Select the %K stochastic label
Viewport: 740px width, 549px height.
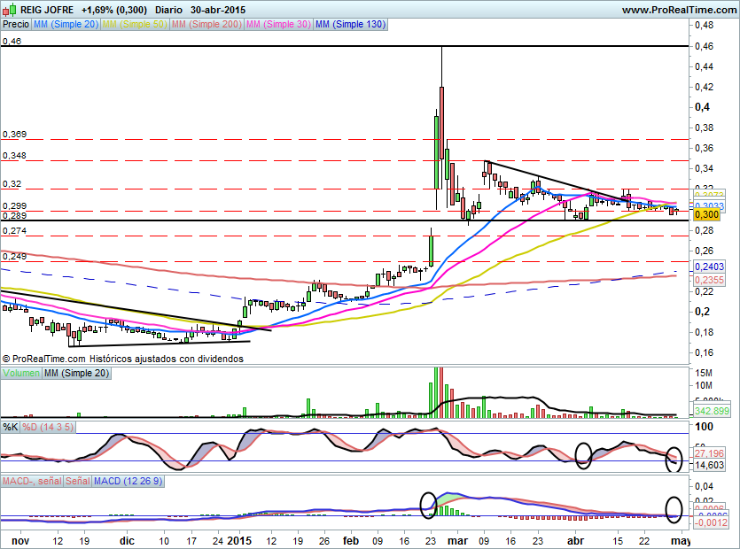[x=10, y=428]
